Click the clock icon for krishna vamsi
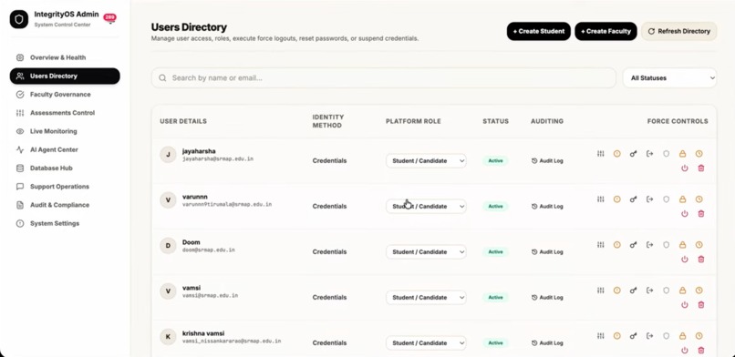This screenshot has height=357, width=735. (x=699, y=335)
